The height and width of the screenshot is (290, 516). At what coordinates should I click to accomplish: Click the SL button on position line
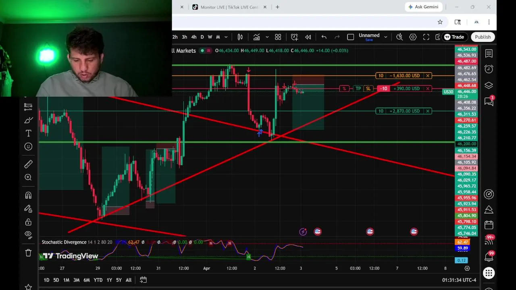coord(368,89)
